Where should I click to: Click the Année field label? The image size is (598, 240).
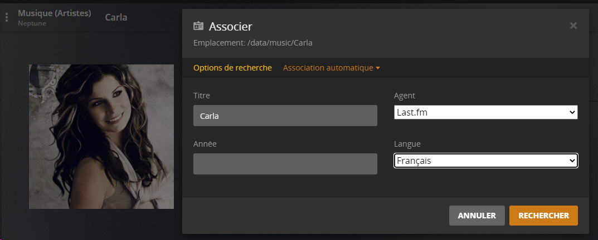pyautogui.click(x=205, y=144)
